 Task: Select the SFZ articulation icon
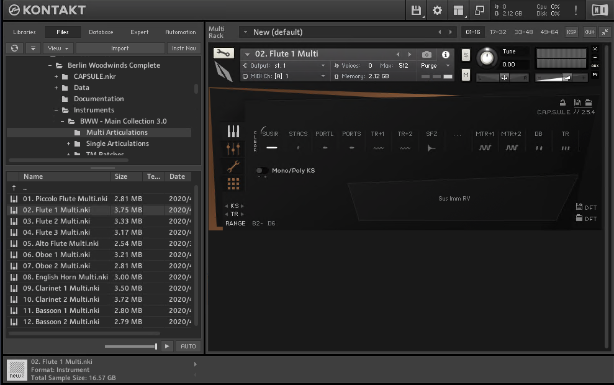431,148
